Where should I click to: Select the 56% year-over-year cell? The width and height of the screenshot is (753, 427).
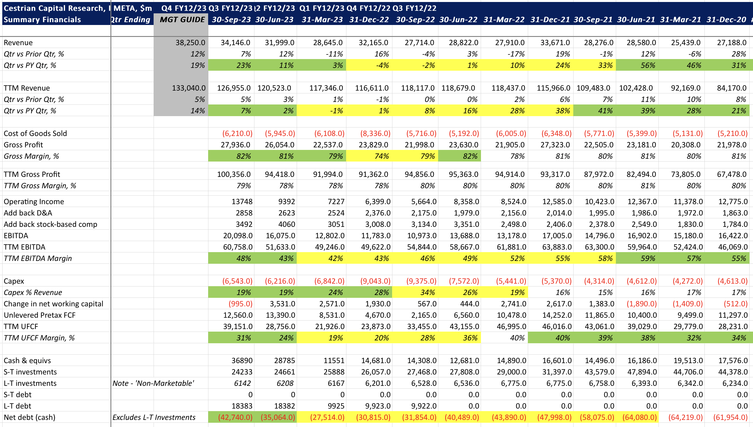click(x=637, y=65)
